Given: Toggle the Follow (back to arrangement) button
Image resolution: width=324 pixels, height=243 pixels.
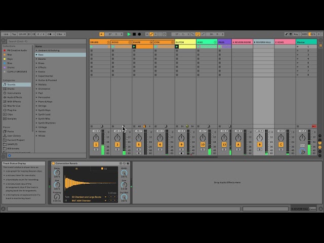Looking at the screenshot, I should click(x=102, y=34).
